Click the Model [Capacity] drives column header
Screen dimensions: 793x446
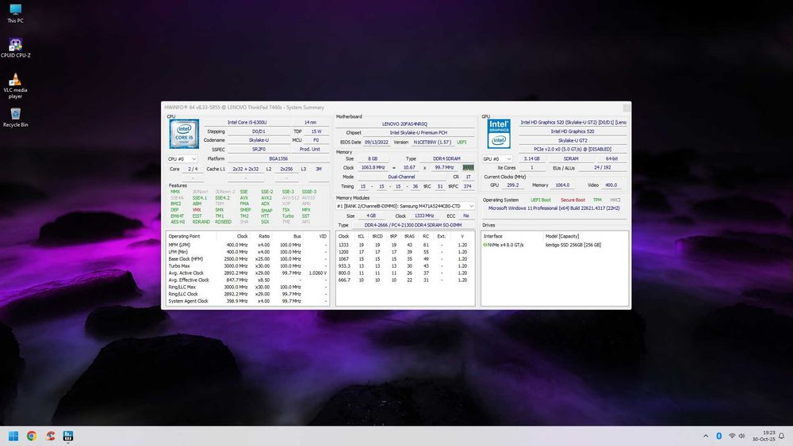(562, 236)
